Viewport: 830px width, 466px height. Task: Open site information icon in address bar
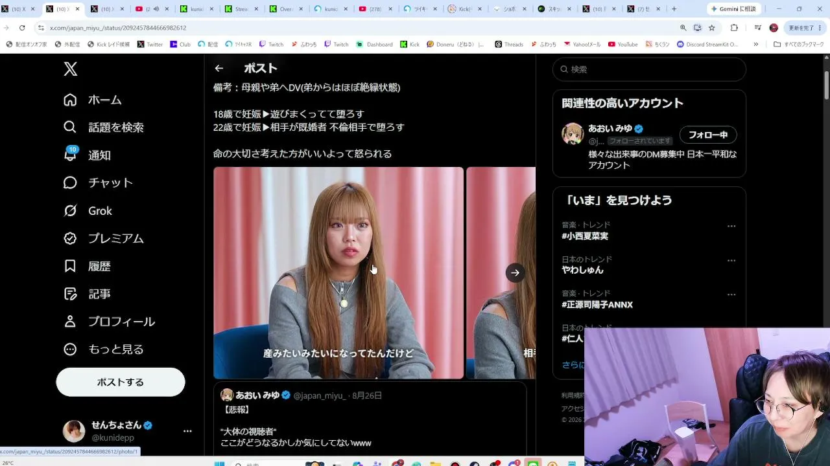(41, 28)
